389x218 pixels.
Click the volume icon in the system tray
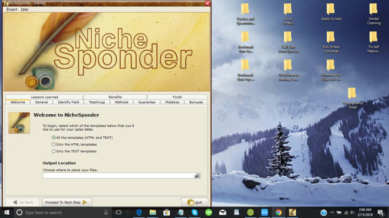pyautogui.click(x=352, y=212)
